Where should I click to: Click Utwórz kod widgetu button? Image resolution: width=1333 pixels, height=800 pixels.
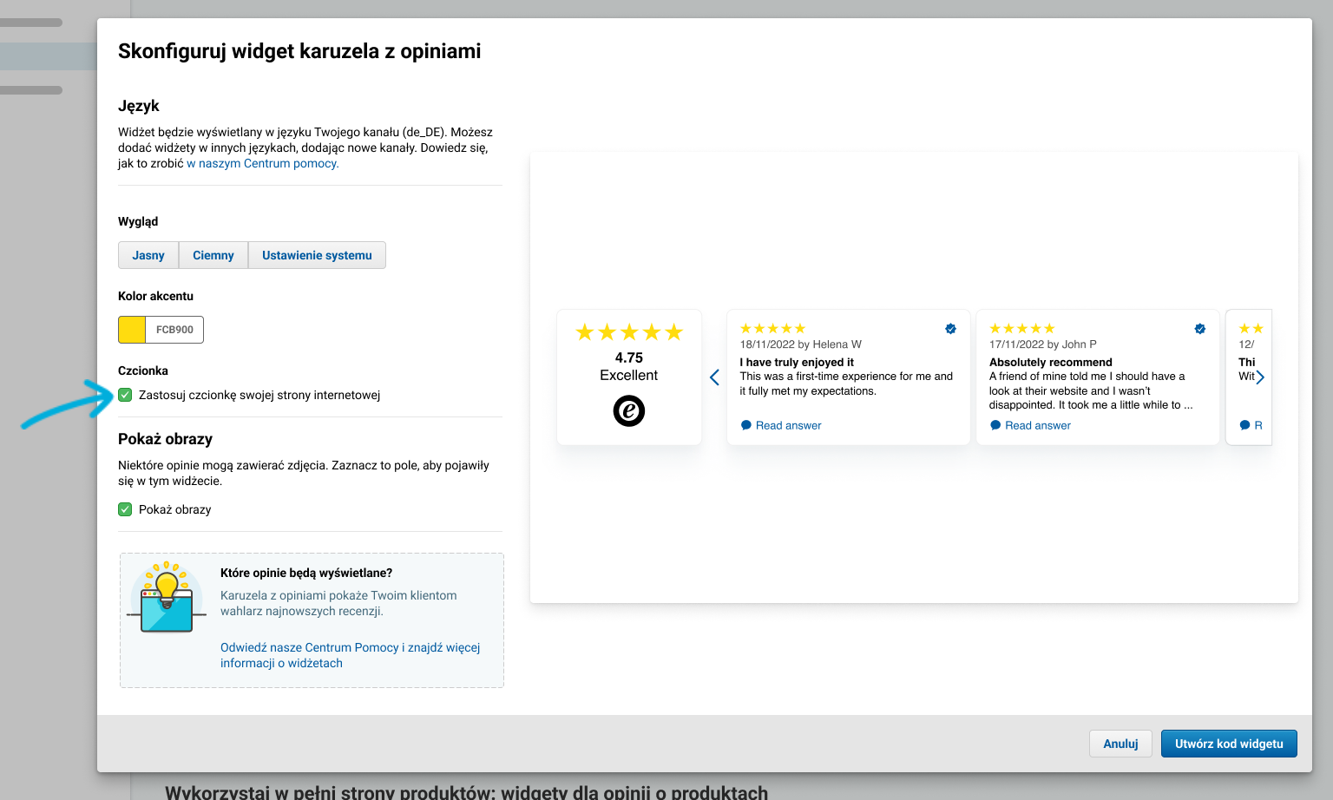[1229, 744]
